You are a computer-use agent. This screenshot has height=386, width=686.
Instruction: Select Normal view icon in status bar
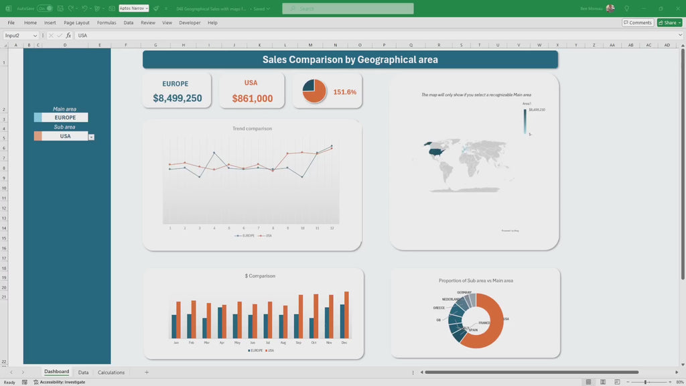point(588,382)
